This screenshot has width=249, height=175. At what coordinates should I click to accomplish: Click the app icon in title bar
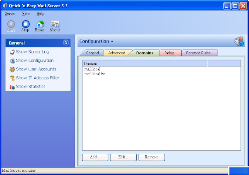pyautogui.click(x=5, y=6)
